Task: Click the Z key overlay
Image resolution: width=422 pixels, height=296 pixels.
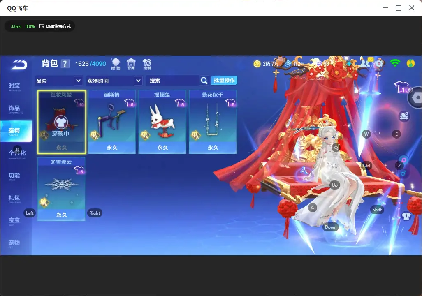Action: tap(399, 166)
